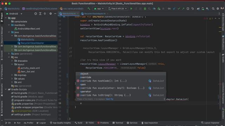Open the Logcat tool window tab
This screenshot has height=126, width=225.
(x=41, y=123)
